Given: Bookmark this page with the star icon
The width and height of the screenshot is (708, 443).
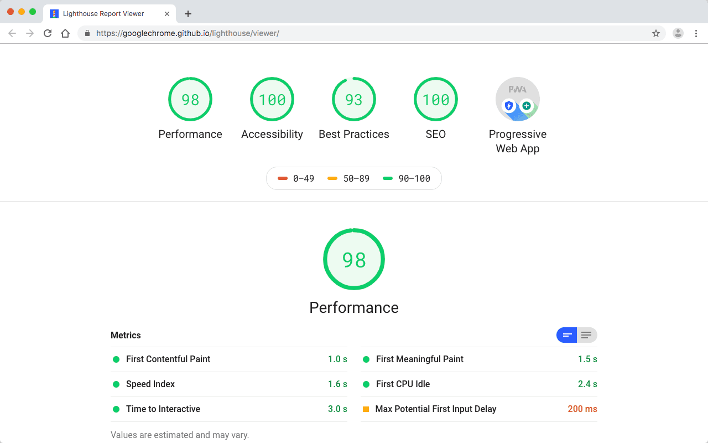Looking at the screenshot, I should 656,33.
